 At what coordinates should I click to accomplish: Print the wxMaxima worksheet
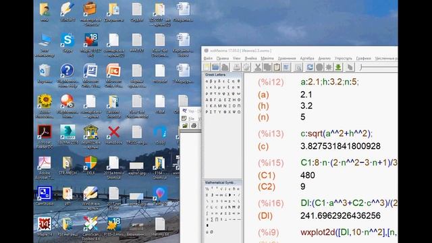tap(237, 67)
